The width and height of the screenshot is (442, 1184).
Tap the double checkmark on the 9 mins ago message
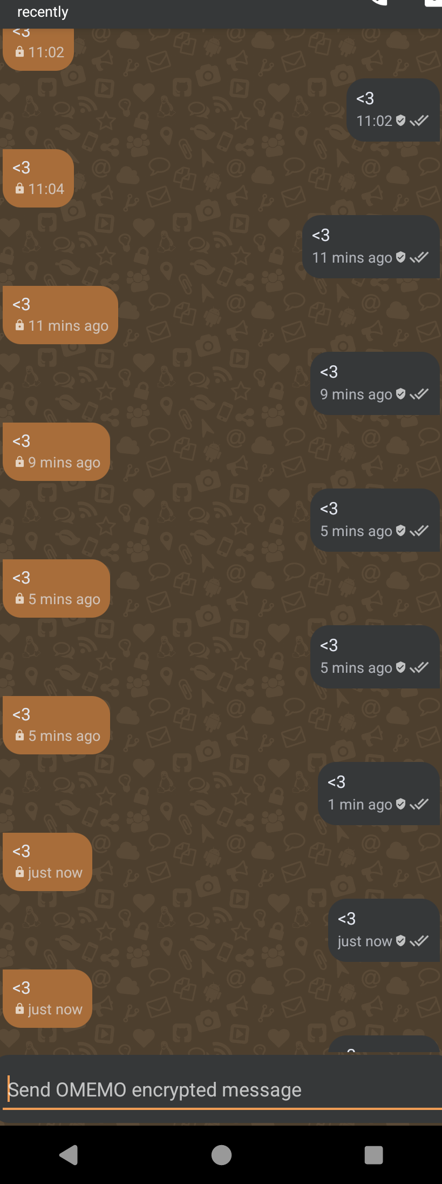pos(419,394)
